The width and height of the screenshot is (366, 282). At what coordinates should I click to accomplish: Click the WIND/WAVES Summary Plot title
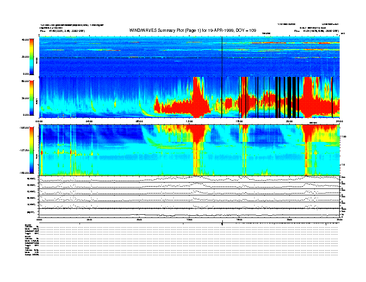[193, 30]
